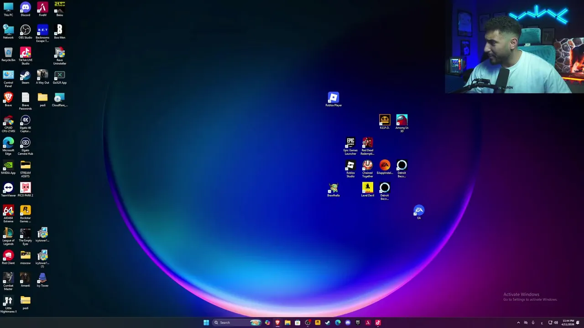Select the Little Nightmares II icon
584x328 pixels.
pyautogui.click(x=8, y=304)
